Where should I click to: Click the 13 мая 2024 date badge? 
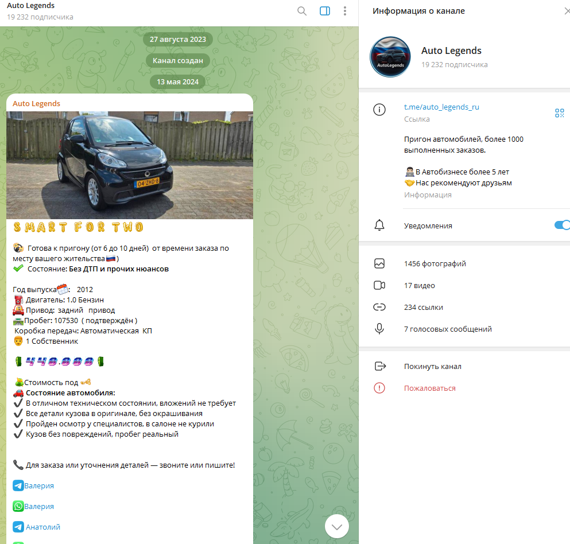point(178,81)
